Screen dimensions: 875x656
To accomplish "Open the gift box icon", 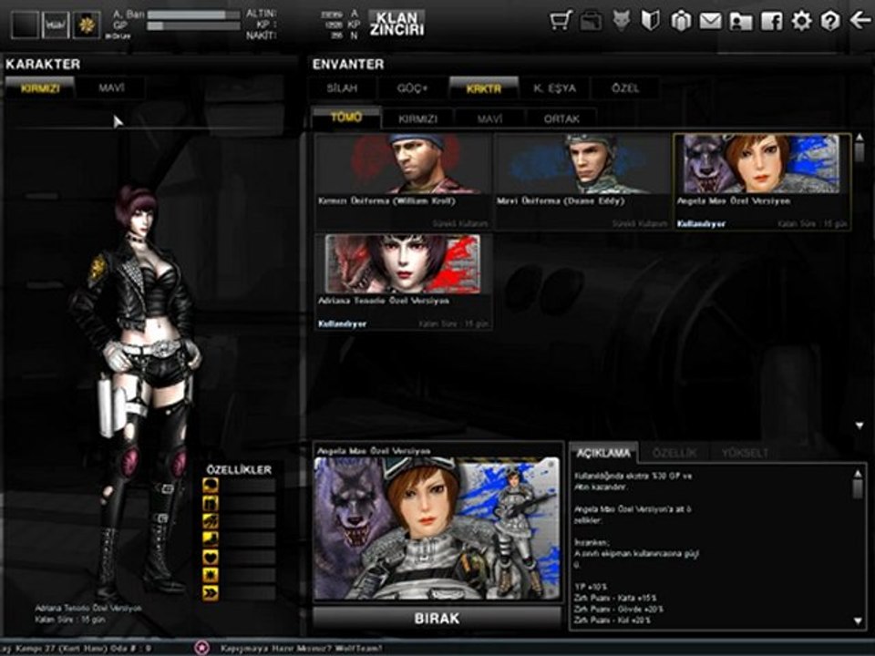I will click(x=680, y=21).
